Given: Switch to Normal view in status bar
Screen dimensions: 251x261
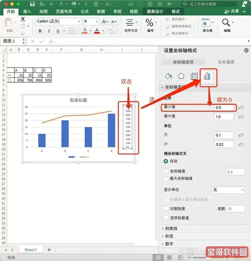Looking at the screenshot, I should click(x=158, y=258).
